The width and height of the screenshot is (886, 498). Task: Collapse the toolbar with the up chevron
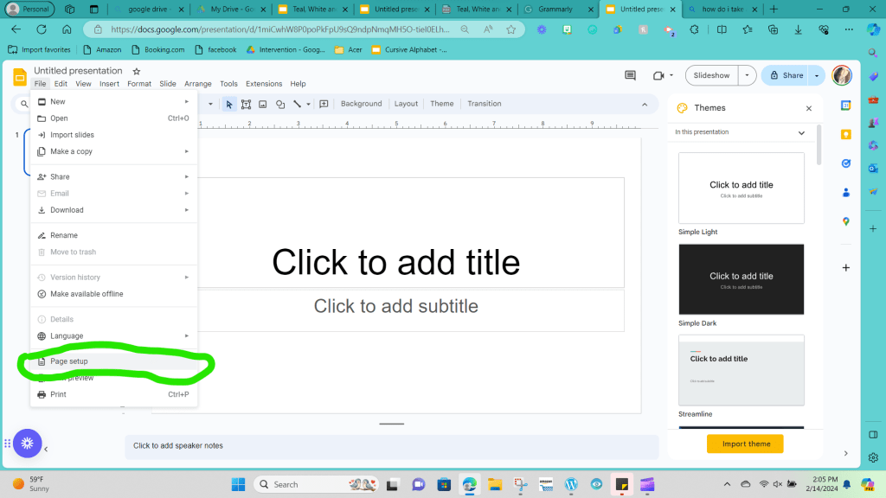coord(644,104)
